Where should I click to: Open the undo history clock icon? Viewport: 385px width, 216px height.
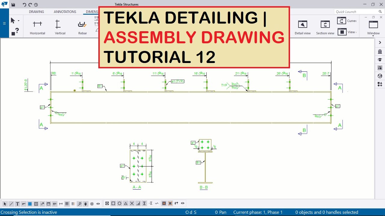coord(36,5)
